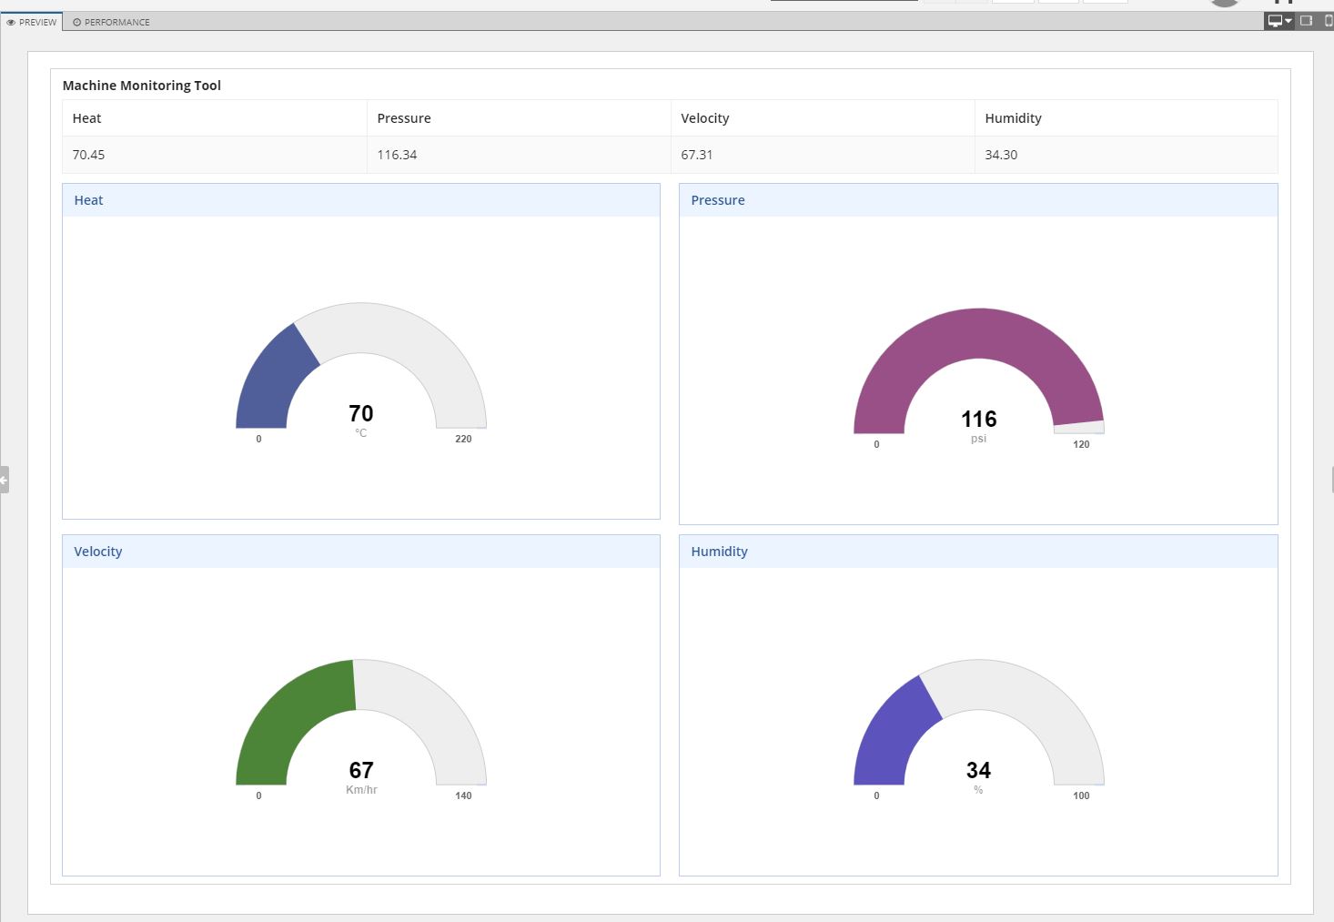Select the Pressure value 116.34 cell
This screenshot has width=1334, height=922.
397,155
